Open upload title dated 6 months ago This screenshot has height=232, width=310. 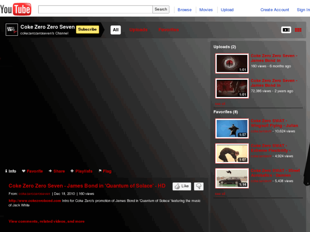tap(274, 58)
